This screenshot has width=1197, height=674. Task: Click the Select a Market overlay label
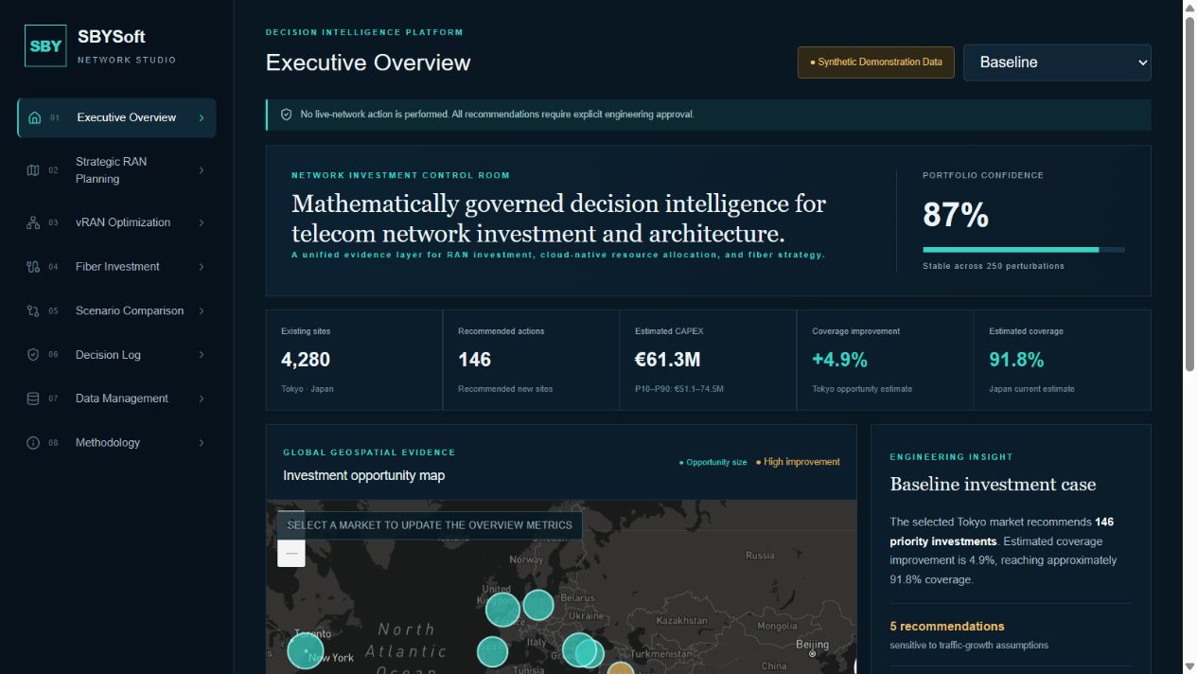point(430,525)
